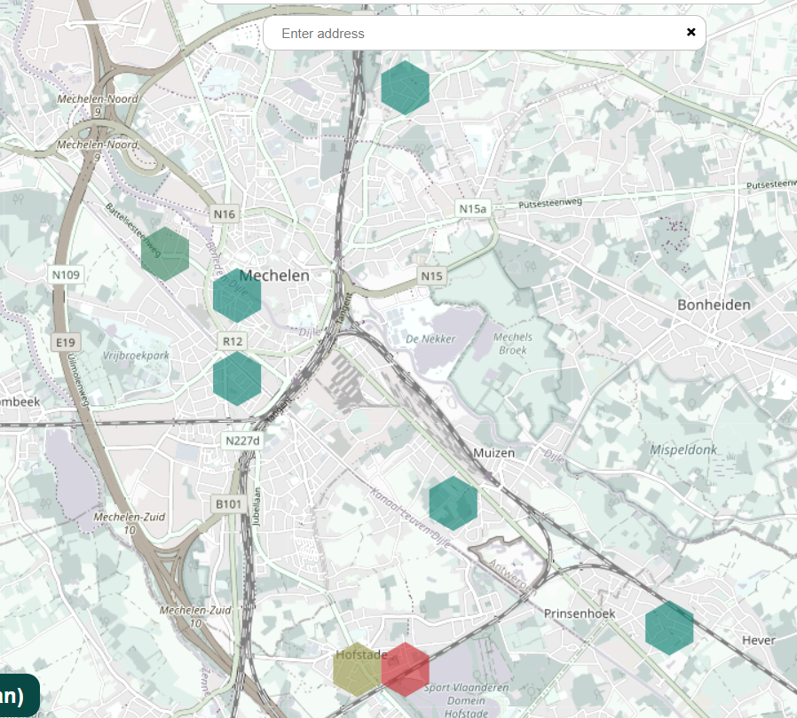Click the Mispeldonk label
This screenshot has width=797, height=718.
click(x=683, y=449)
